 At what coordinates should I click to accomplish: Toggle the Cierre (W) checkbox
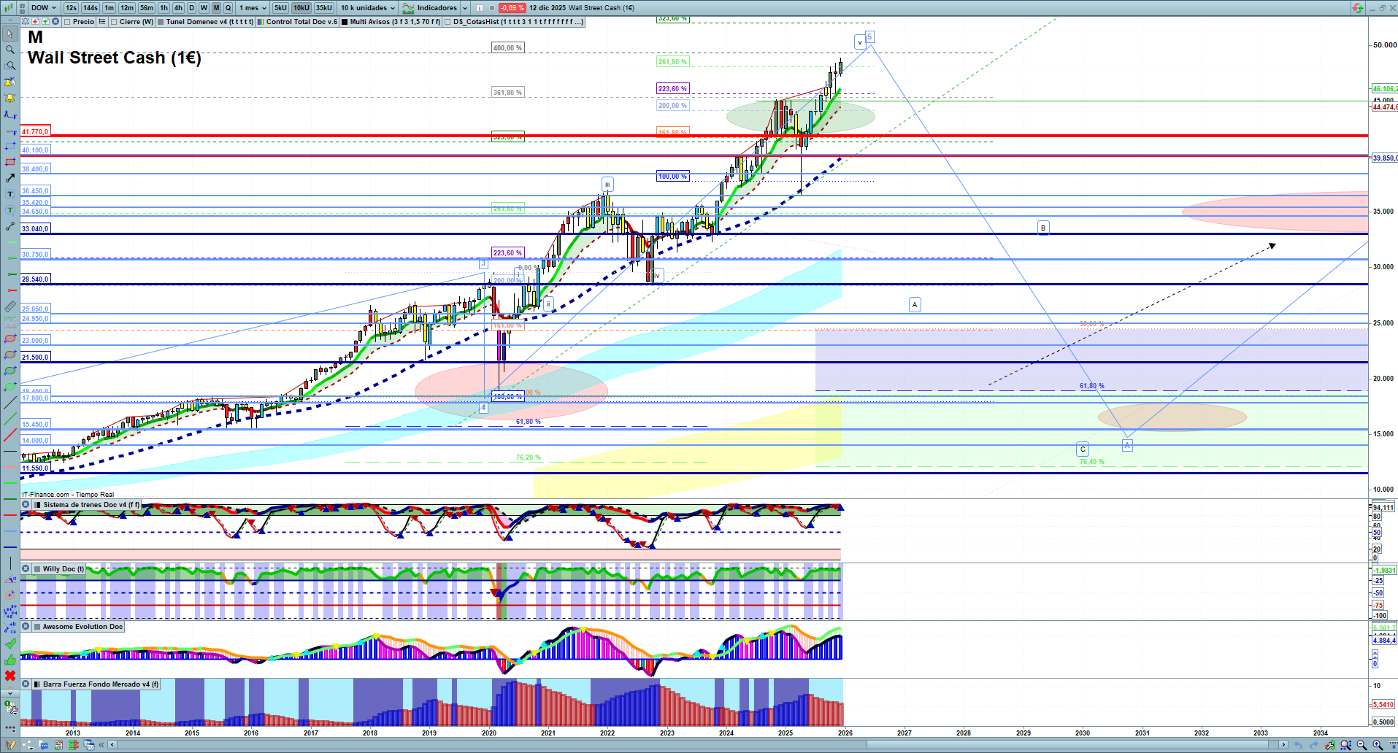coord(114,22)
